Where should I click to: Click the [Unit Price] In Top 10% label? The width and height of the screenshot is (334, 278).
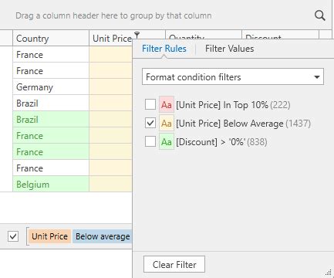pyautogui.click(x=222, y=105)
